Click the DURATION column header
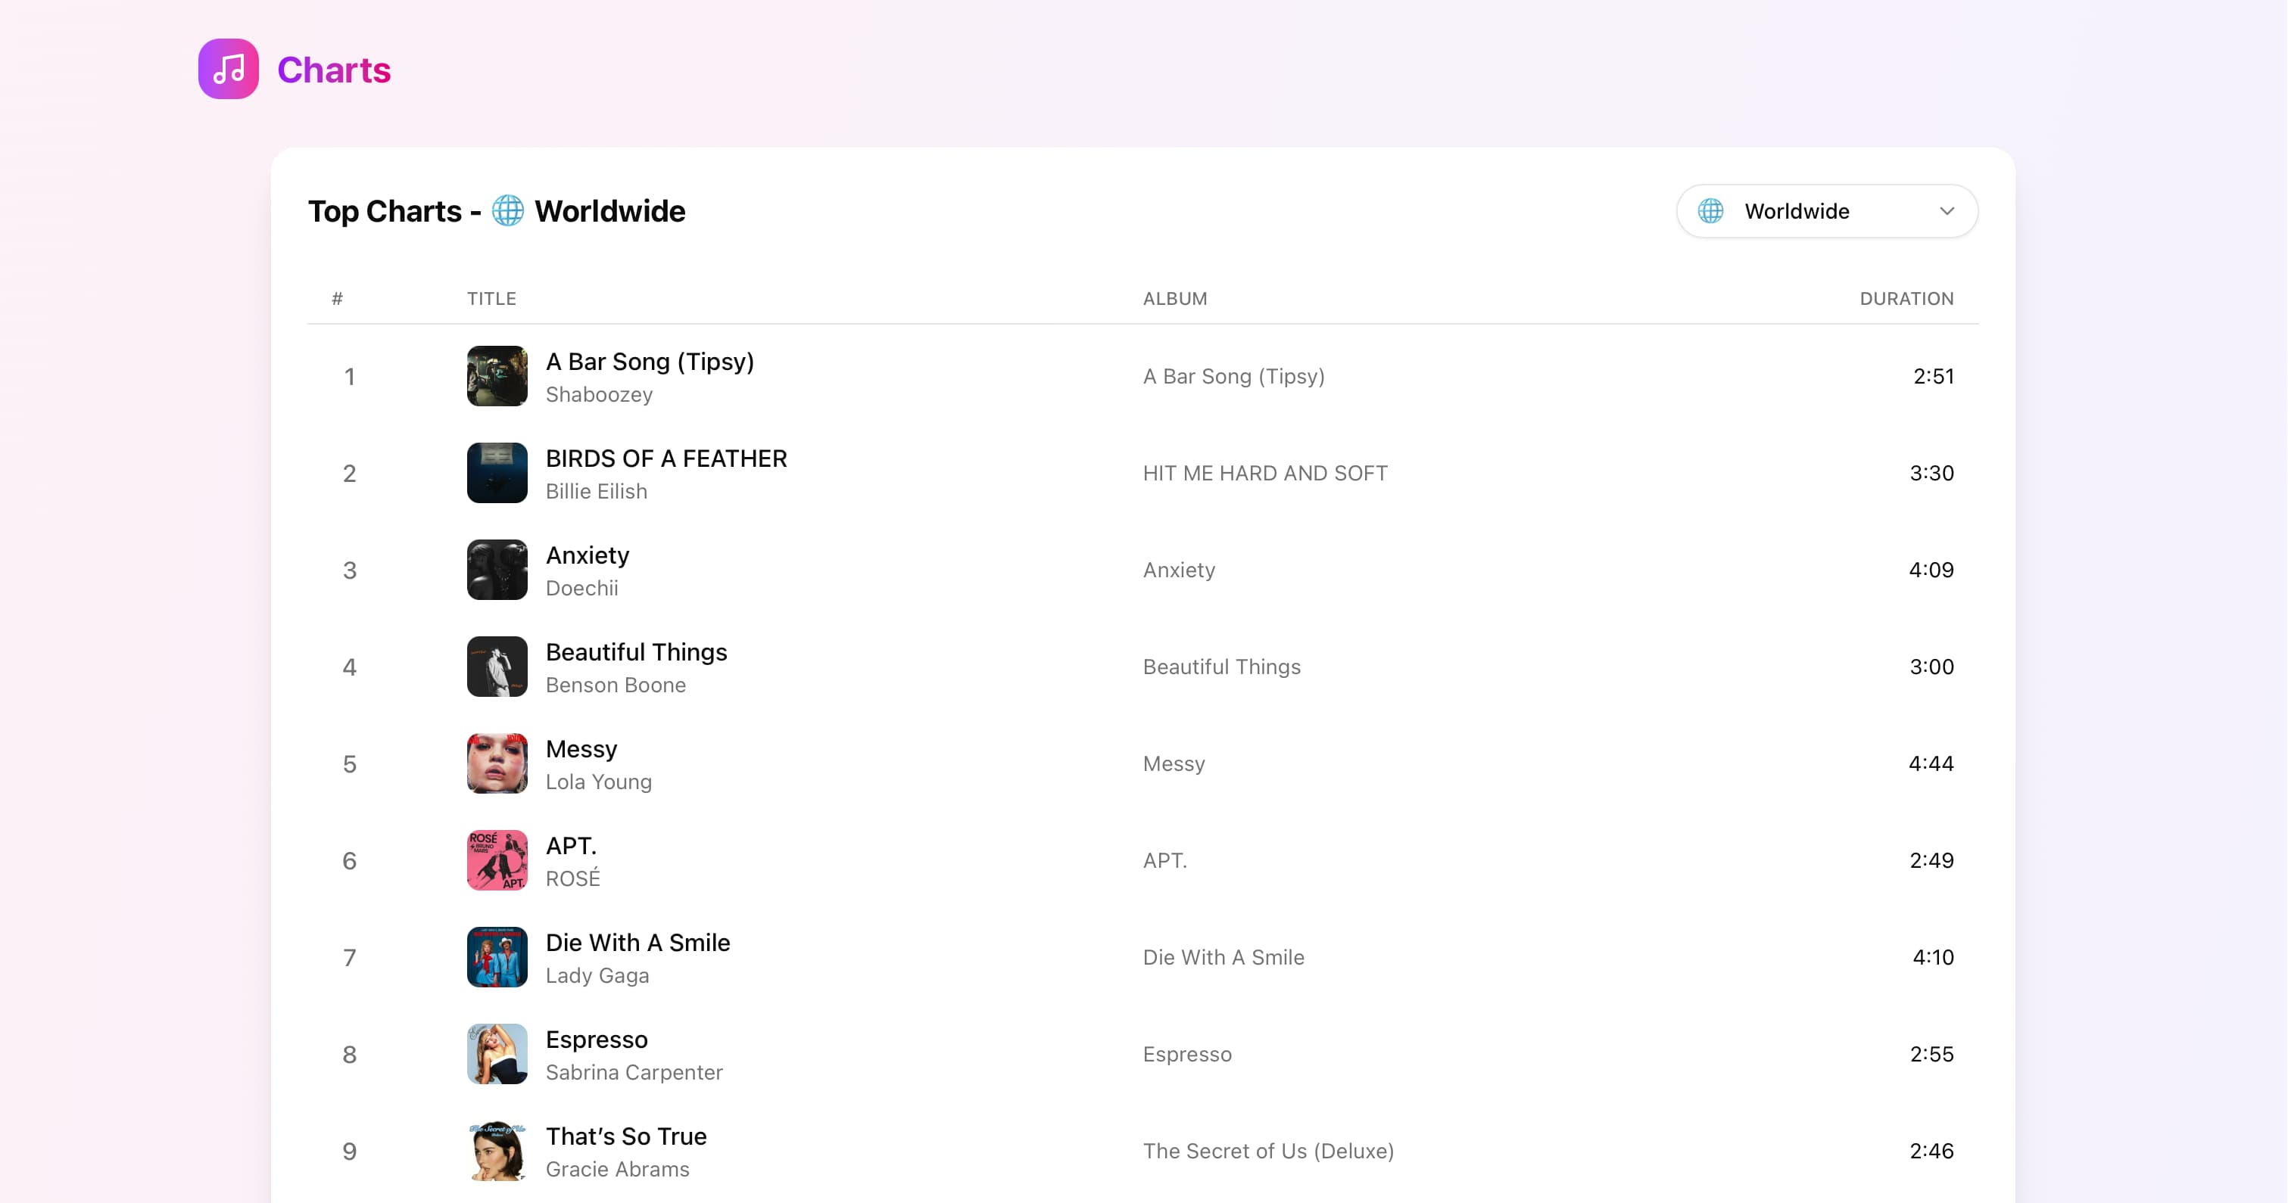This screenshot has height=1203, width=2288. click(1906, 298)
